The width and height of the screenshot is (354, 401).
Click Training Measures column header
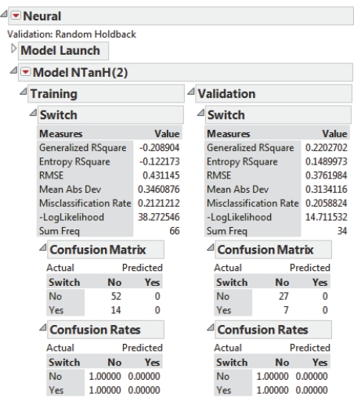point(61,134)
